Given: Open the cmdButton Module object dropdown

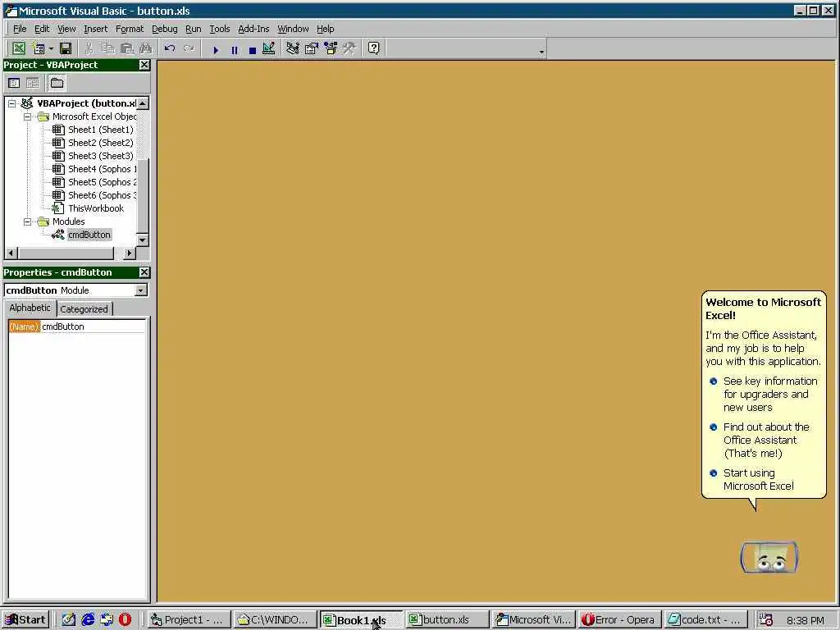Looking at the screenshot, I should (141, 290).
